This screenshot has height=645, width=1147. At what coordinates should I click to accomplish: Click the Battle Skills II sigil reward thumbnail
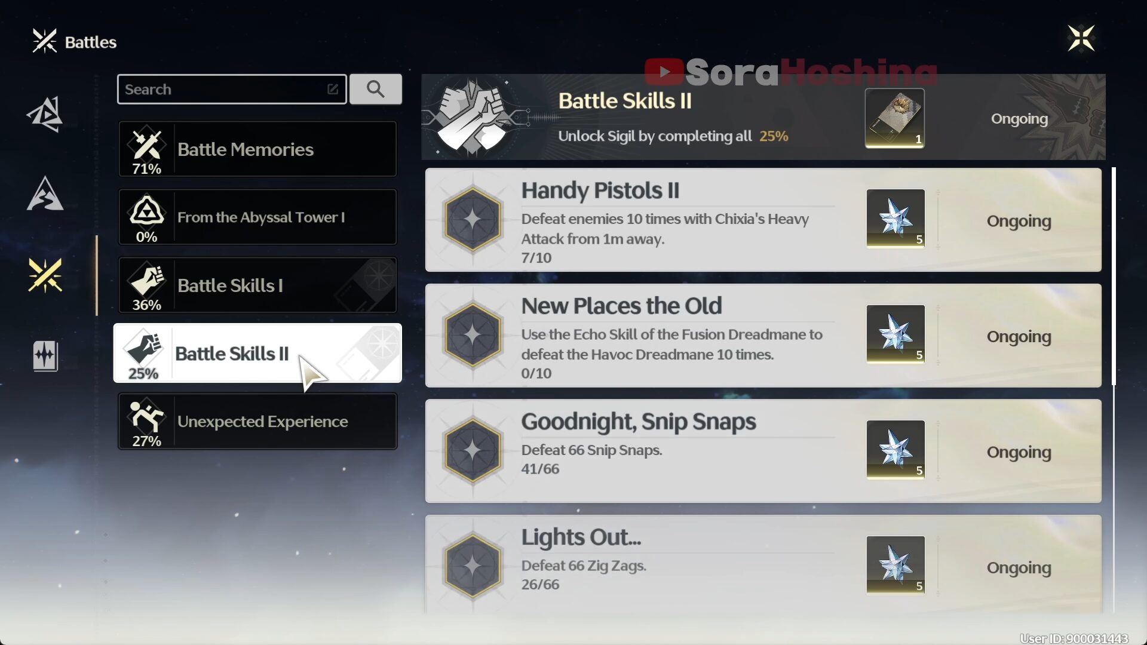point(893,117)
